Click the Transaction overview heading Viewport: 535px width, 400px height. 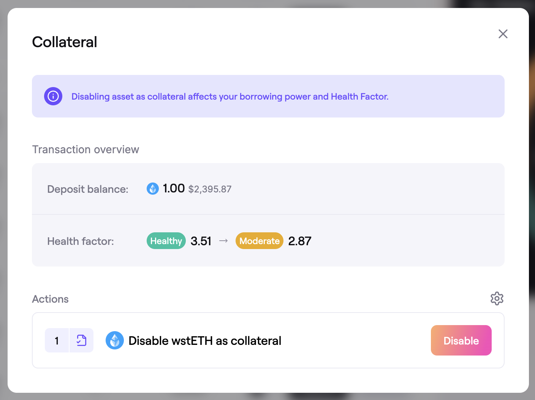coord(85,149)
